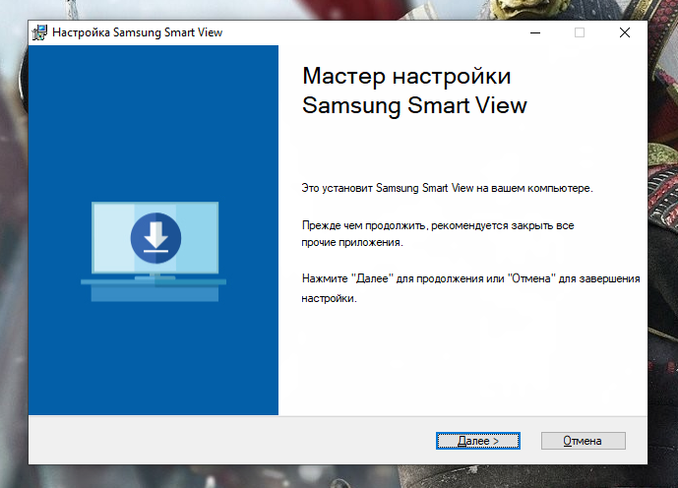Click the greyed-out maximize window button
This screenshot has width=678, height=488.
(x=580, y=32)
